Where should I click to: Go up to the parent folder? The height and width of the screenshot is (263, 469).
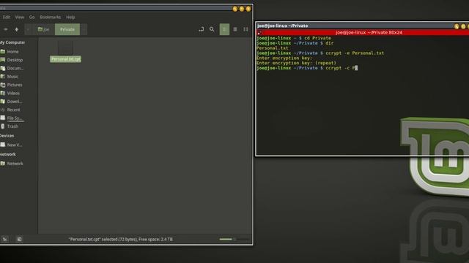pyautogui.click(x=16, y=29)
